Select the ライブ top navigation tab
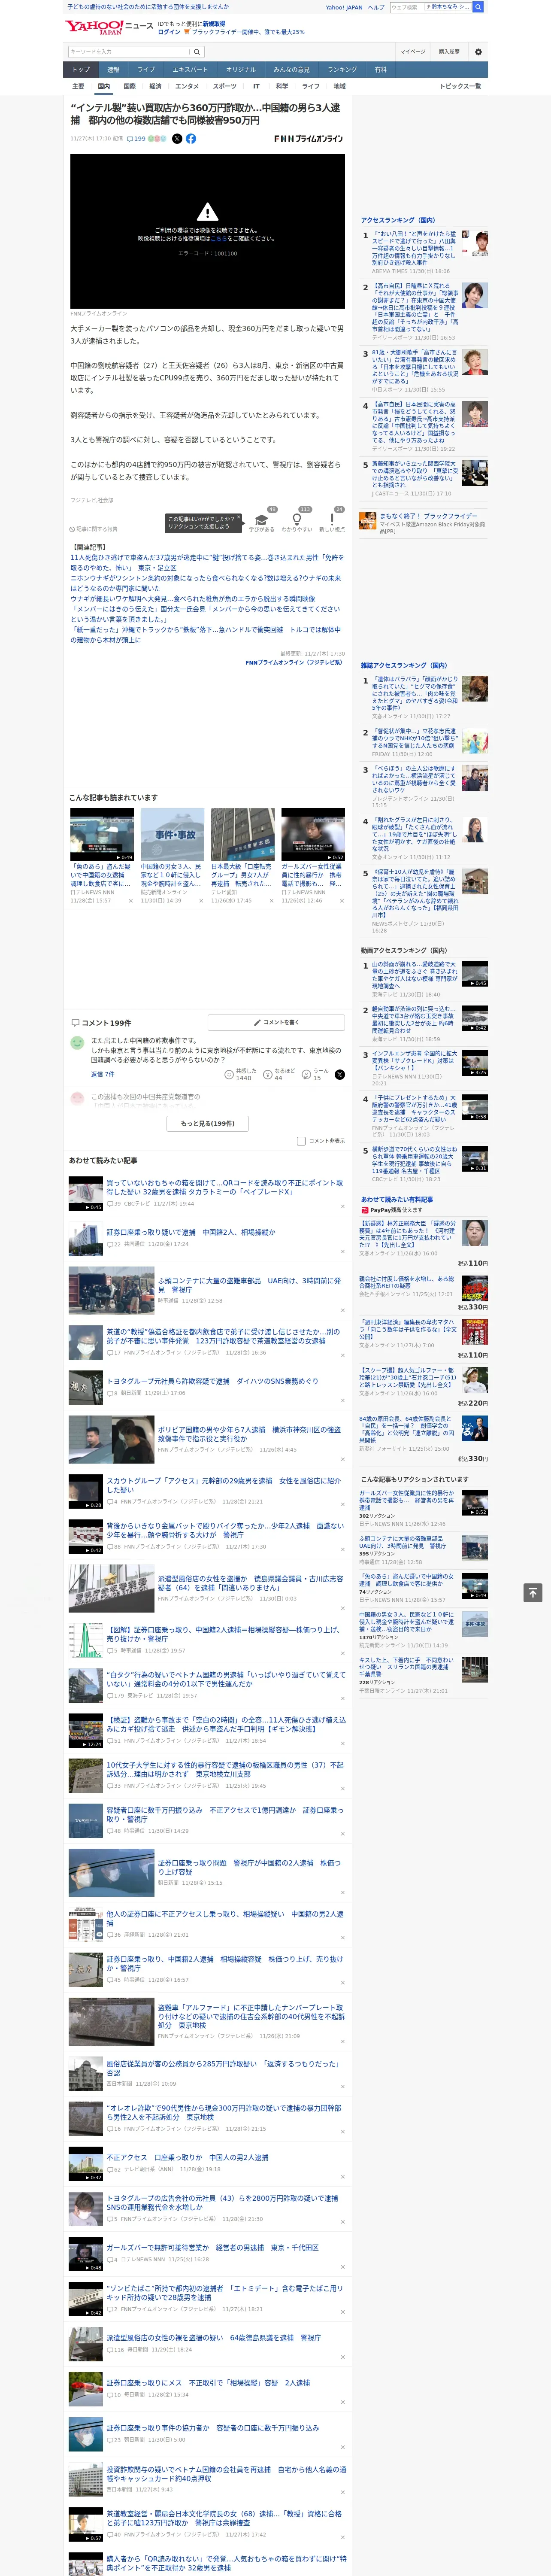The height and width of the screenshot is (2576, 551). 146,70
